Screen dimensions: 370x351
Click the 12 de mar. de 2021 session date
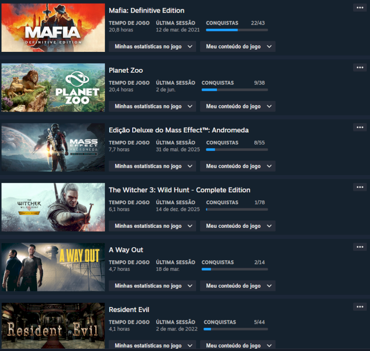coord(178,30)
